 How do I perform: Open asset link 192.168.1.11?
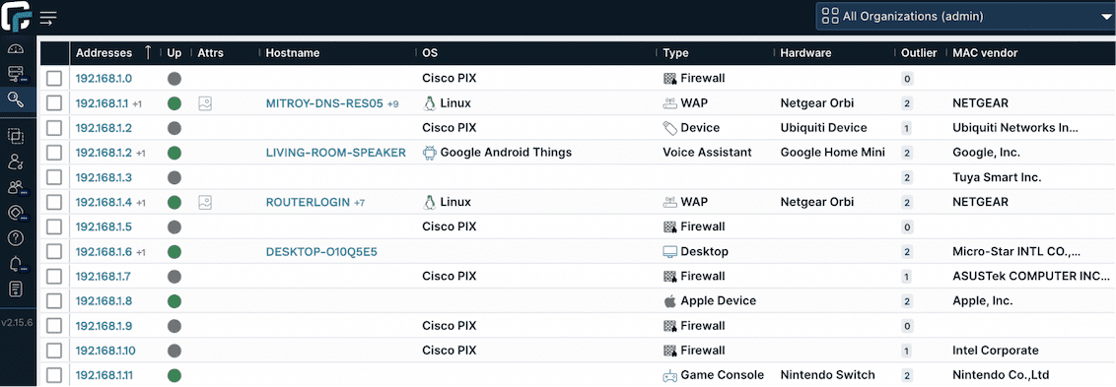104,375
